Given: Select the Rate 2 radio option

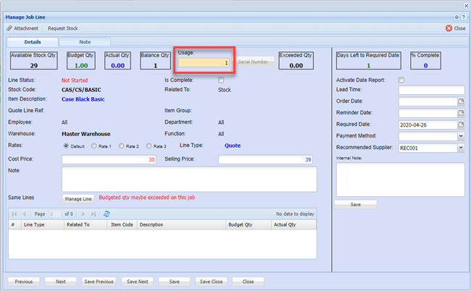Looking at the screenshot, I should (121, 146).
